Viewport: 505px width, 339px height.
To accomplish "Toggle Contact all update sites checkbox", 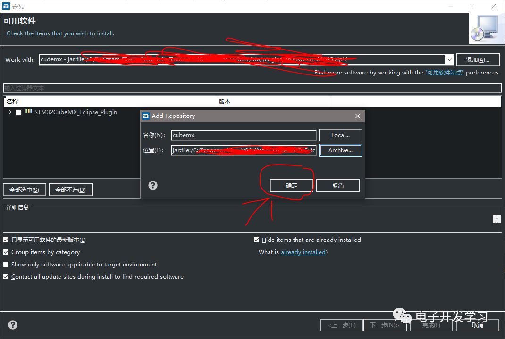I will (x=6, y=276).
